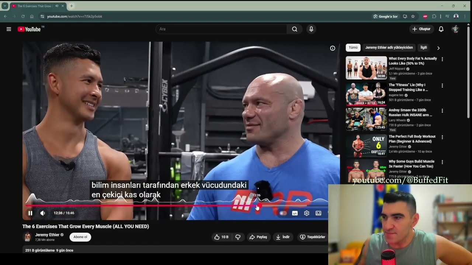Open the Chrome extensions puzzle icon
472x265 pixels.
(434, 16)
